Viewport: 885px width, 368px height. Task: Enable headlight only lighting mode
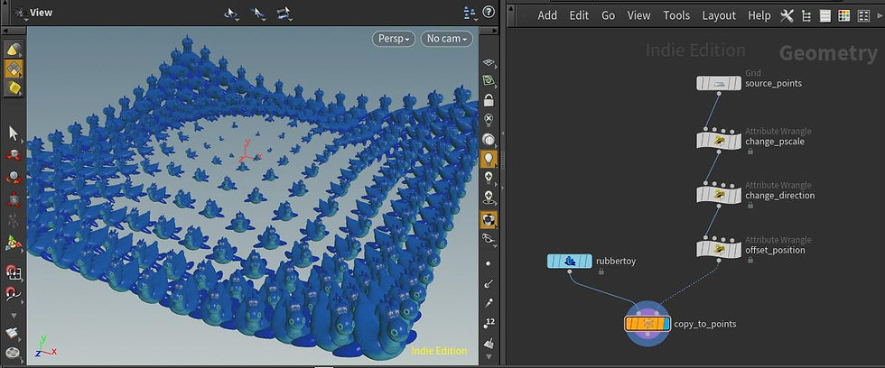pyautogui.click(x=489, y=139)
